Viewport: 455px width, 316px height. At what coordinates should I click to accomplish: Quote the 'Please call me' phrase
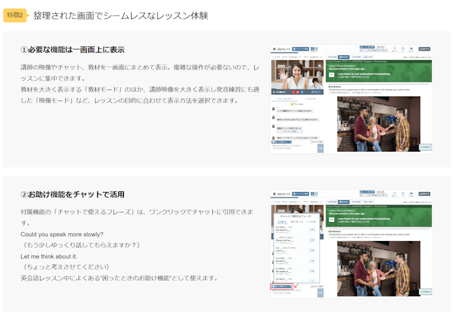[312, 240]
